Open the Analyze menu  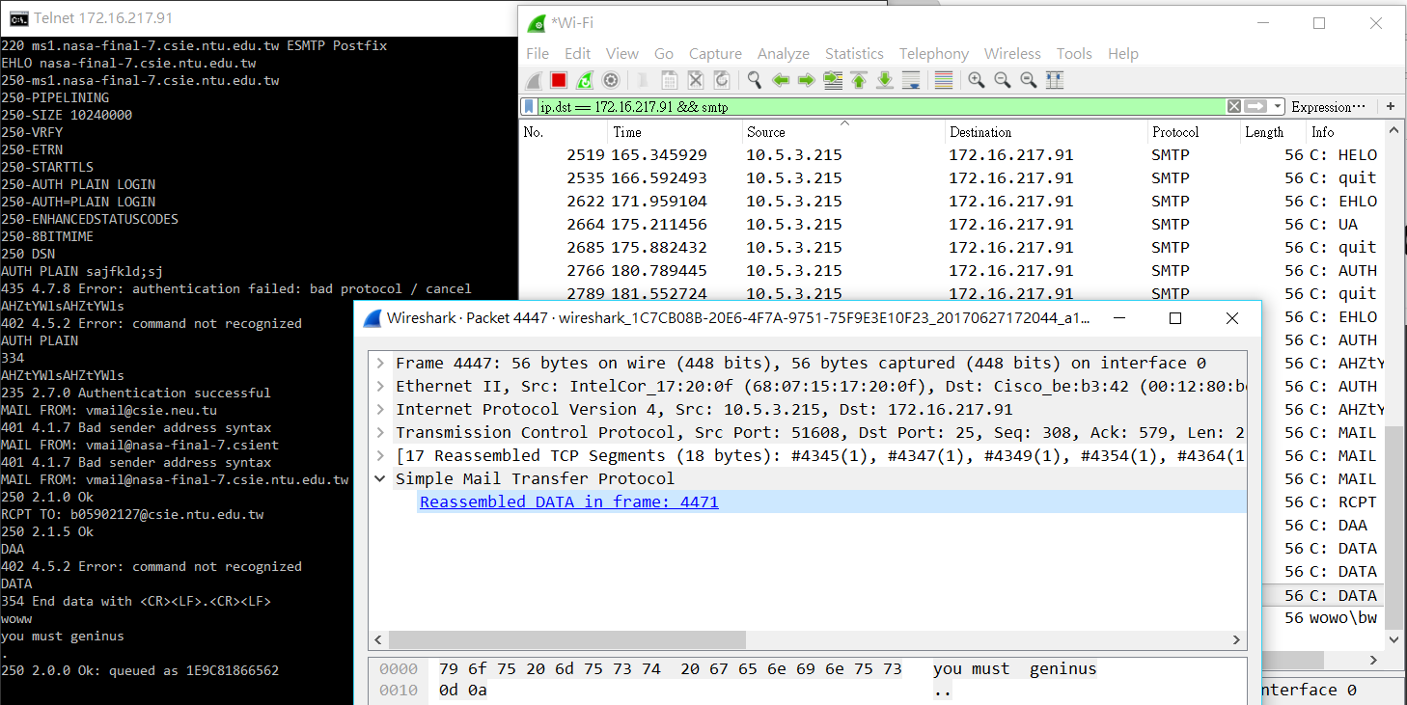pos(784,54)
